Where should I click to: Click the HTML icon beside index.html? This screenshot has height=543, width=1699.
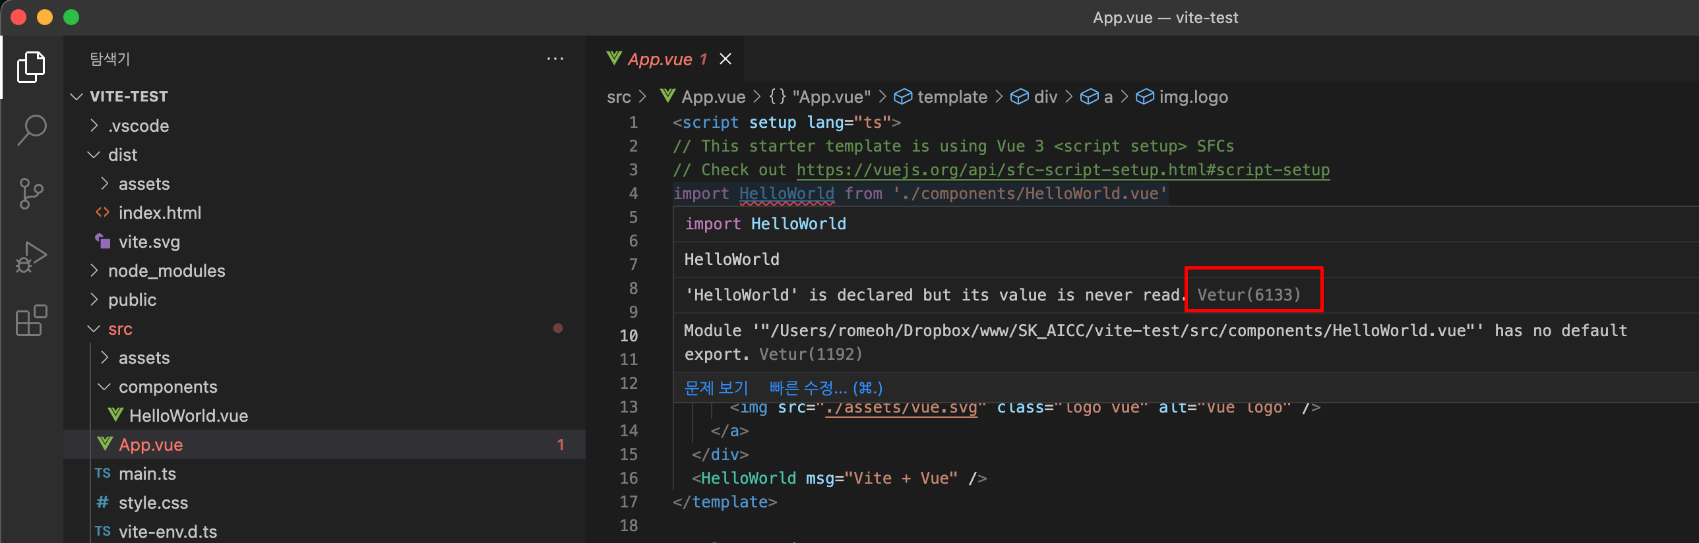tap(102, 212)
